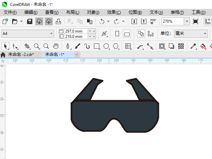
Task: Click the Publish to PDF icon
Action: tap(153, 21)
